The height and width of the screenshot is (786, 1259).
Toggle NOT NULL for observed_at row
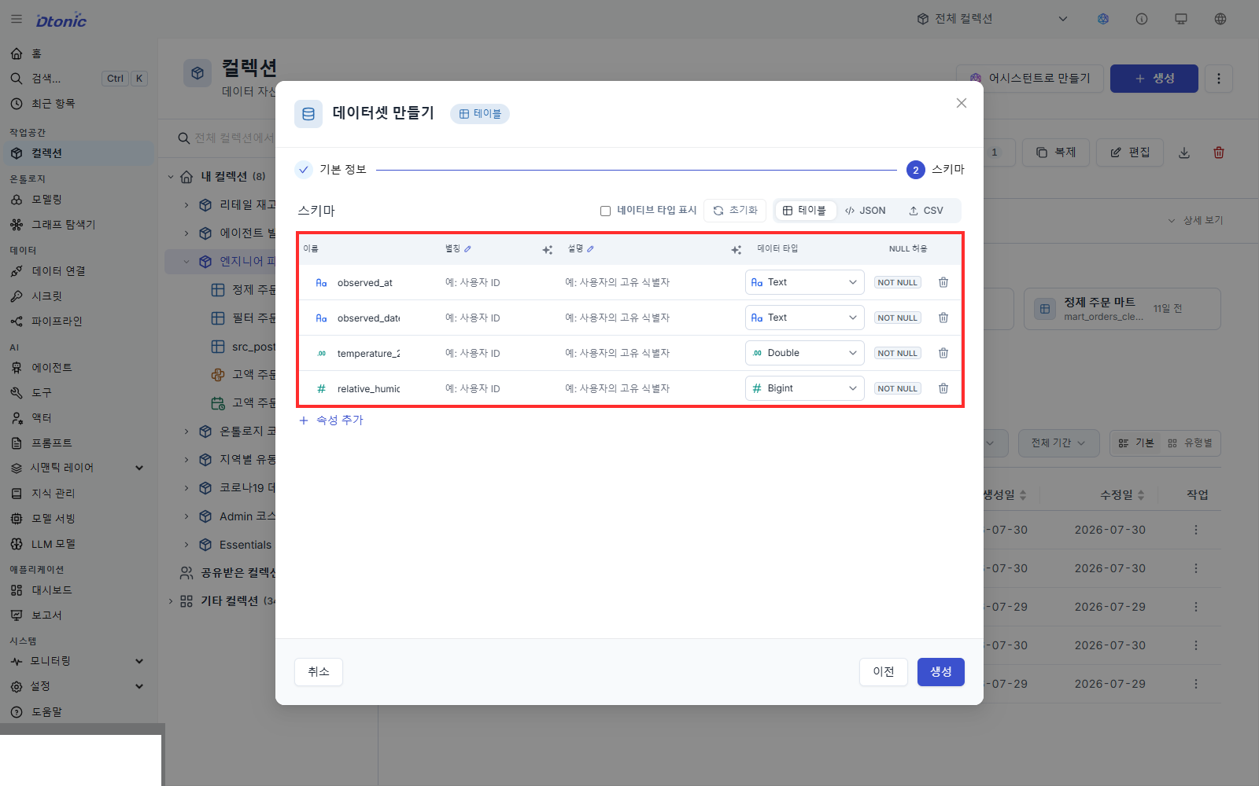(x=897, y=282)
